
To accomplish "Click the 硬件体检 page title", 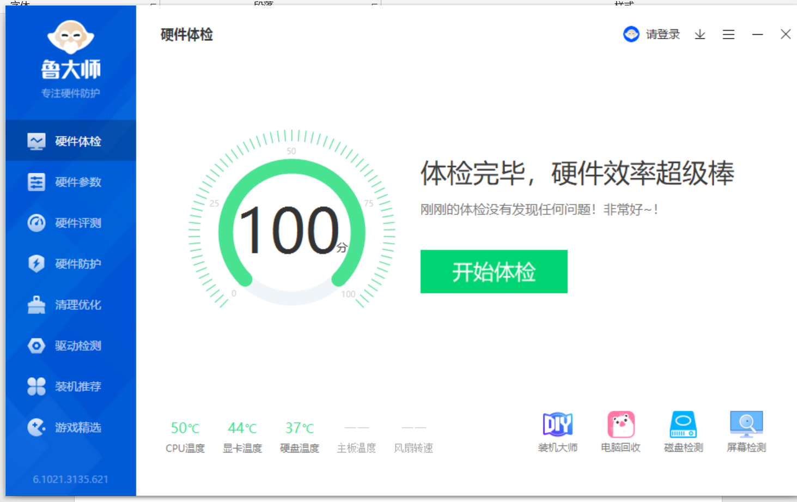I will coord(186,35).
